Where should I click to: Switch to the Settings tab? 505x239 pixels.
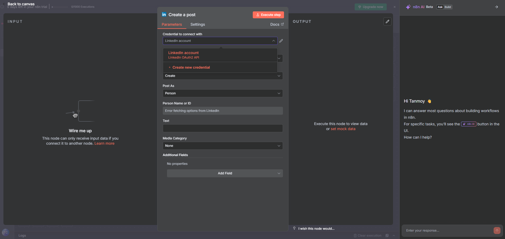coord(197,24)
